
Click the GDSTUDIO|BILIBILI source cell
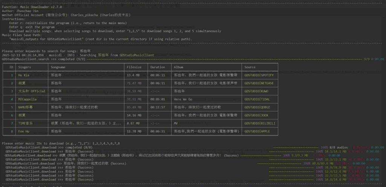click(x=260, y=123)
